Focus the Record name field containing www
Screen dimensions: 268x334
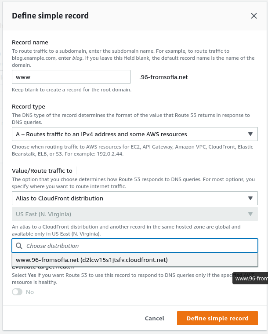pos(71,77)
